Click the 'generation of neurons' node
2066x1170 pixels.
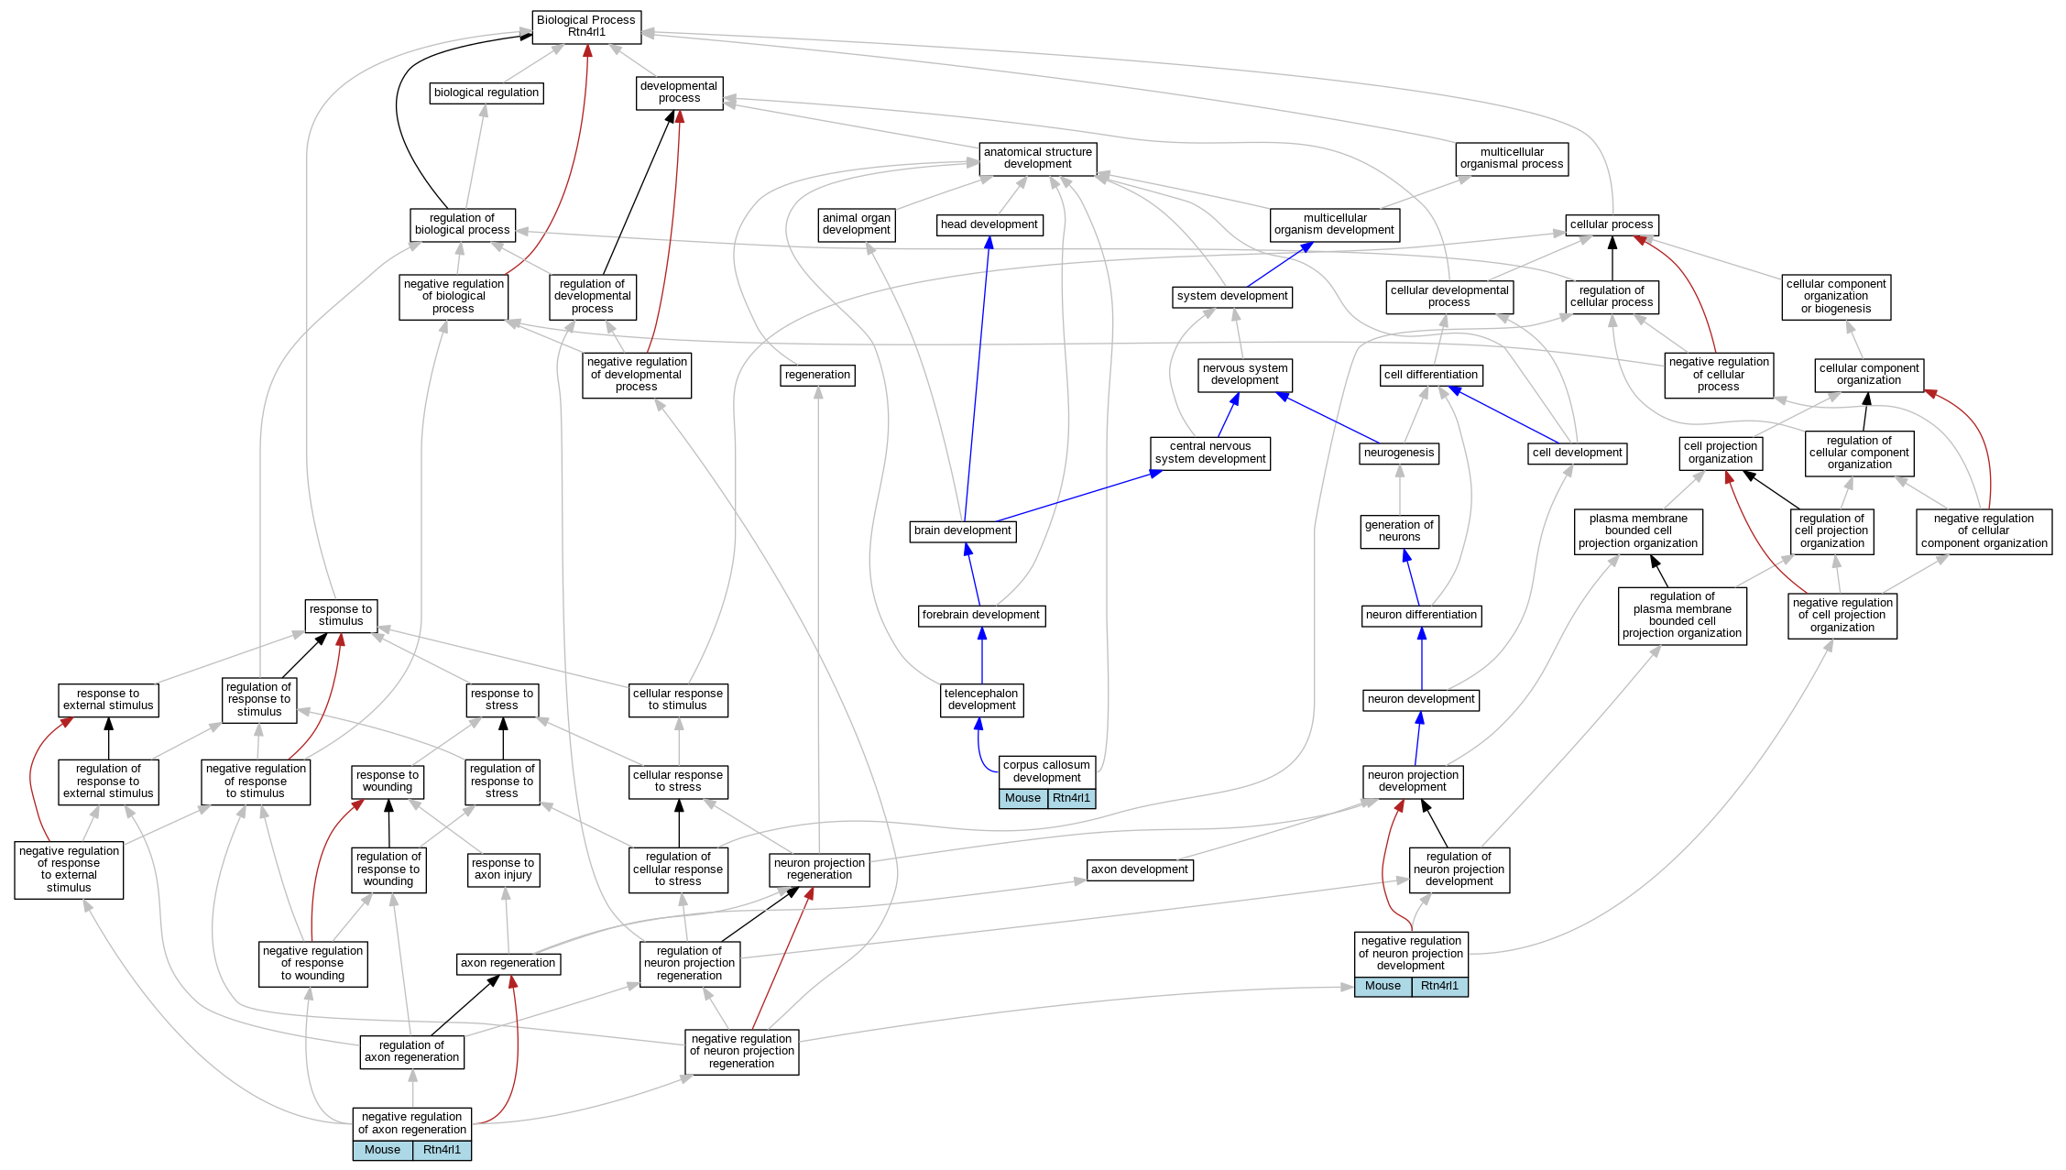(1399, 531)
